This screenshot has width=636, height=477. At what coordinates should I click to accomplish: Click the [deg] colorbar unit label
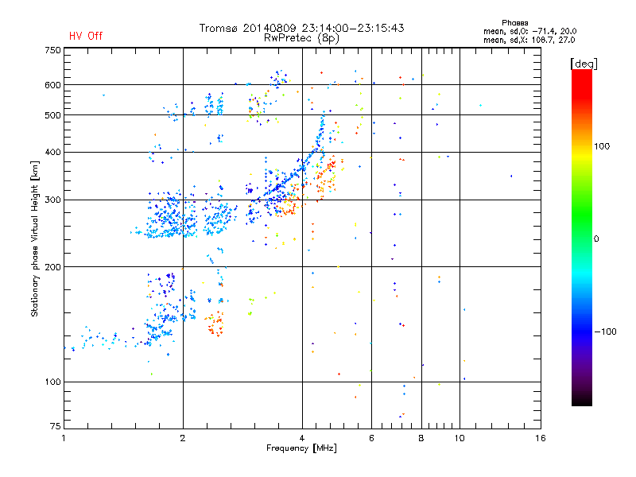(584, 64)
